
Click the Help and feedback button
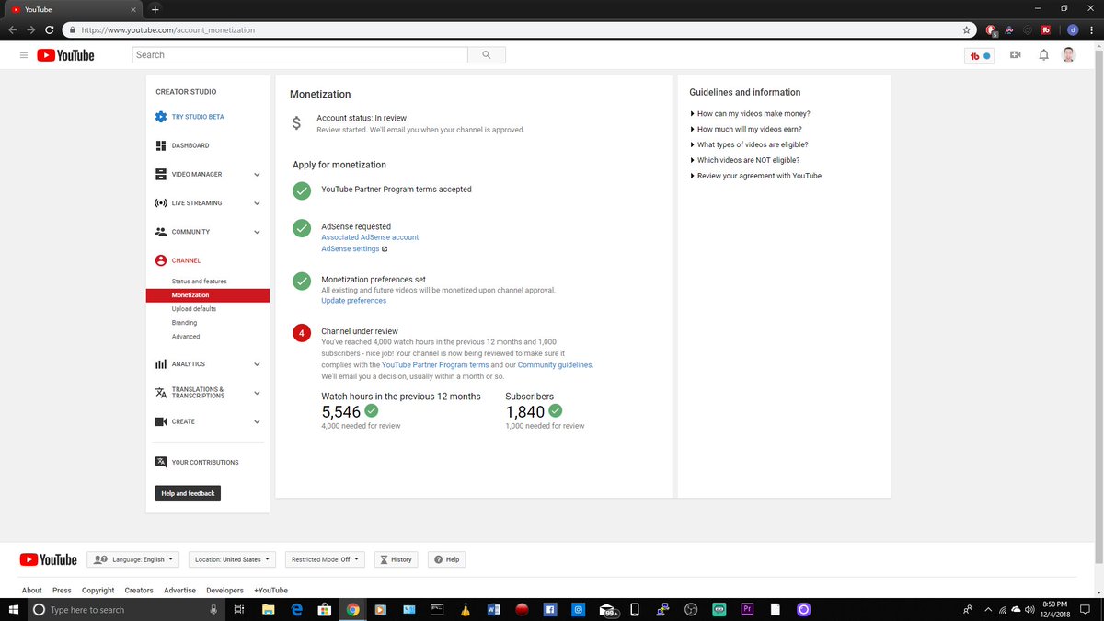tap(188, 493)
